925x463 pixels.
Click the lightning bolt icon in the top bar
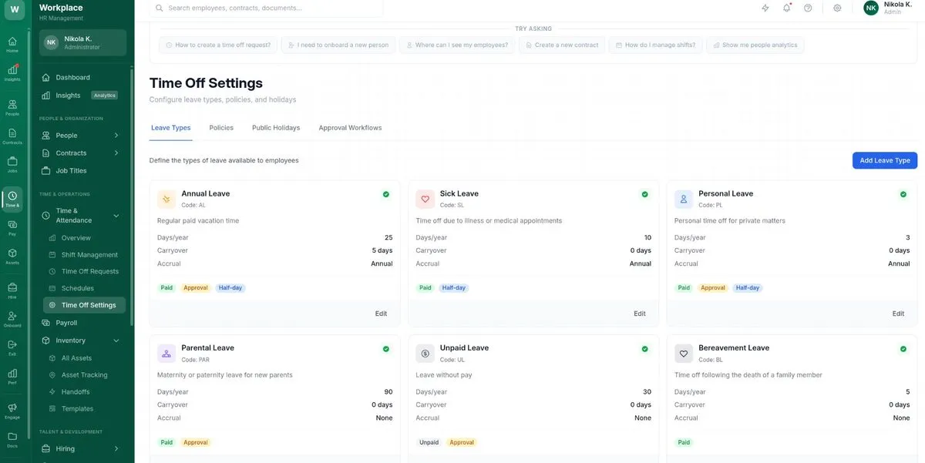[x=765, y=8]
